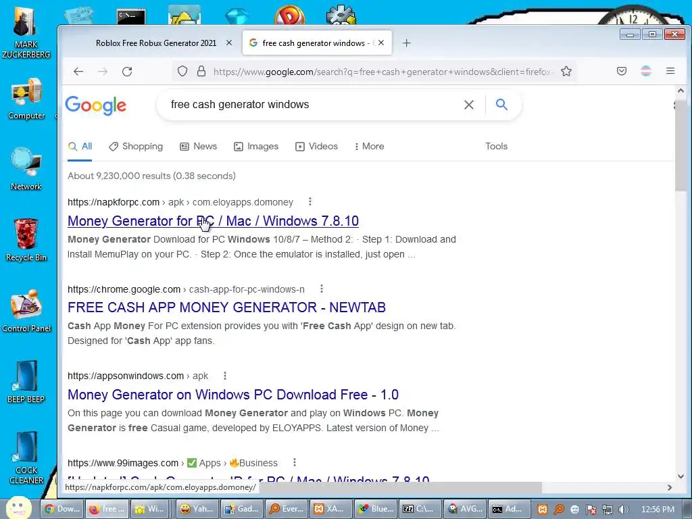Open the Yah... taskbar button
The height and width of the screenshot is (519, 692).
click(197, 509)
